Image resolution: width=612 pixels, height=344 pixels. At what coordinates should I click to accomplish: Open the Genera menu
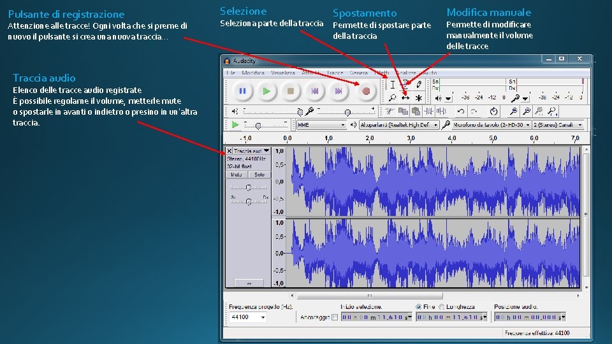[359, 73]
